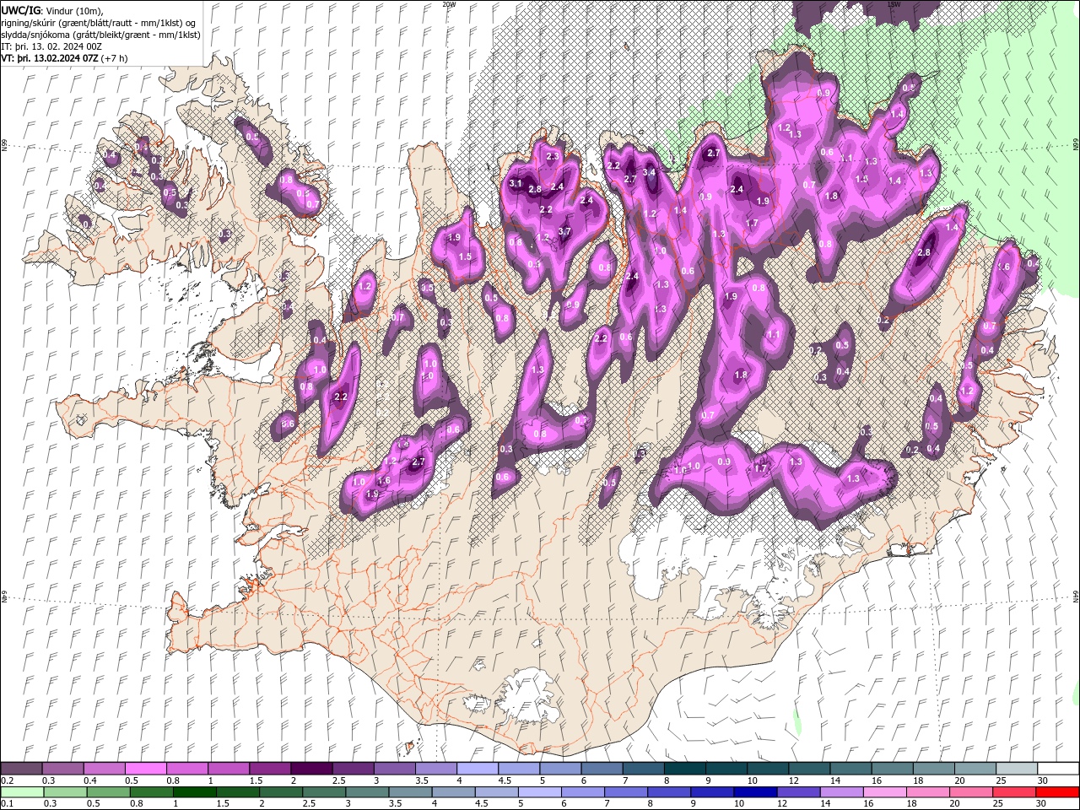Pick the darkest green 1–1.5 rain legend swatch

(194, 792)
